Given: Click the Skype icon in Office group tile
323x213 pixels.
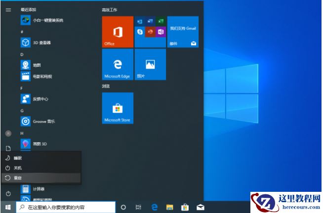Looking at the screenshot, I should [x=140, y=32].
